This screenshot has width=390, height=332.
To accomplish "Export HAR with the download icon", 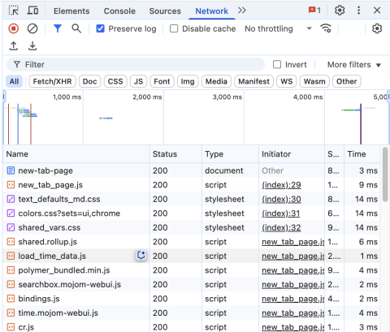I will click(32, 46).
